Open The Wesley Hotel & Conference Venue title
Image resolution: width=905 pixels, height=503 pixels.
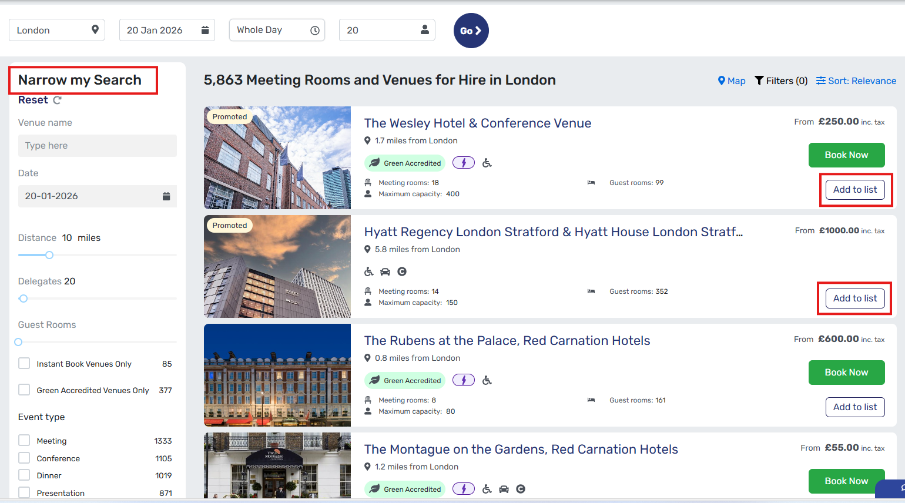pos(478,123)
